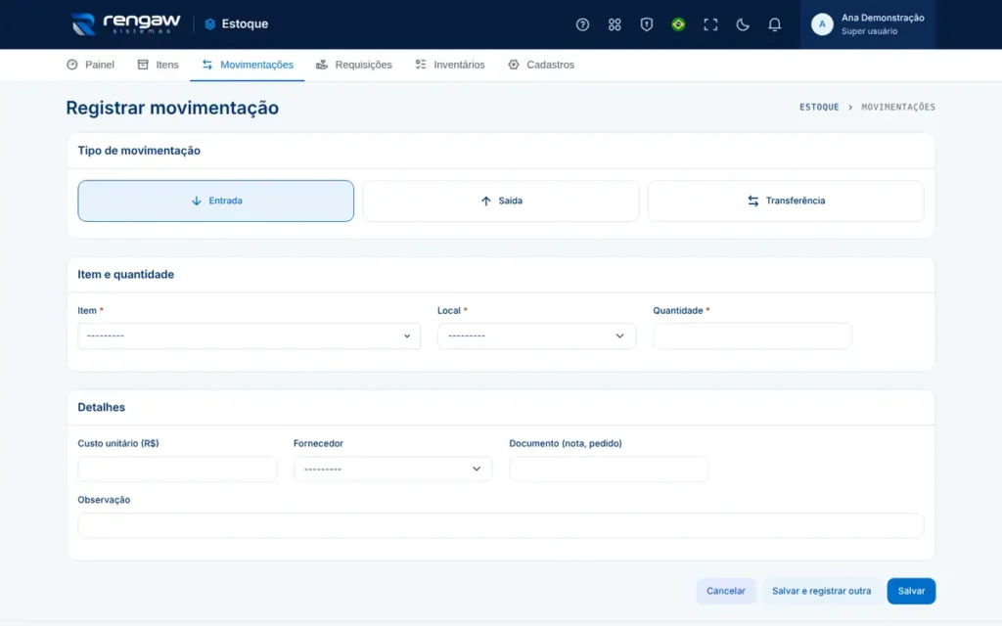Click the Itens archive box icon
Viewport: 1002px width, 626px height.
(143, 65)
